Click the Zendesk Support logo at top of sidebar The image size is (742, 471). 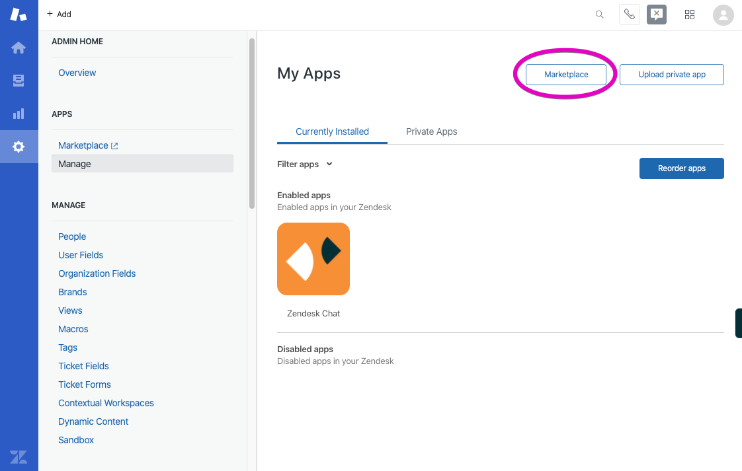click(19, 14)
